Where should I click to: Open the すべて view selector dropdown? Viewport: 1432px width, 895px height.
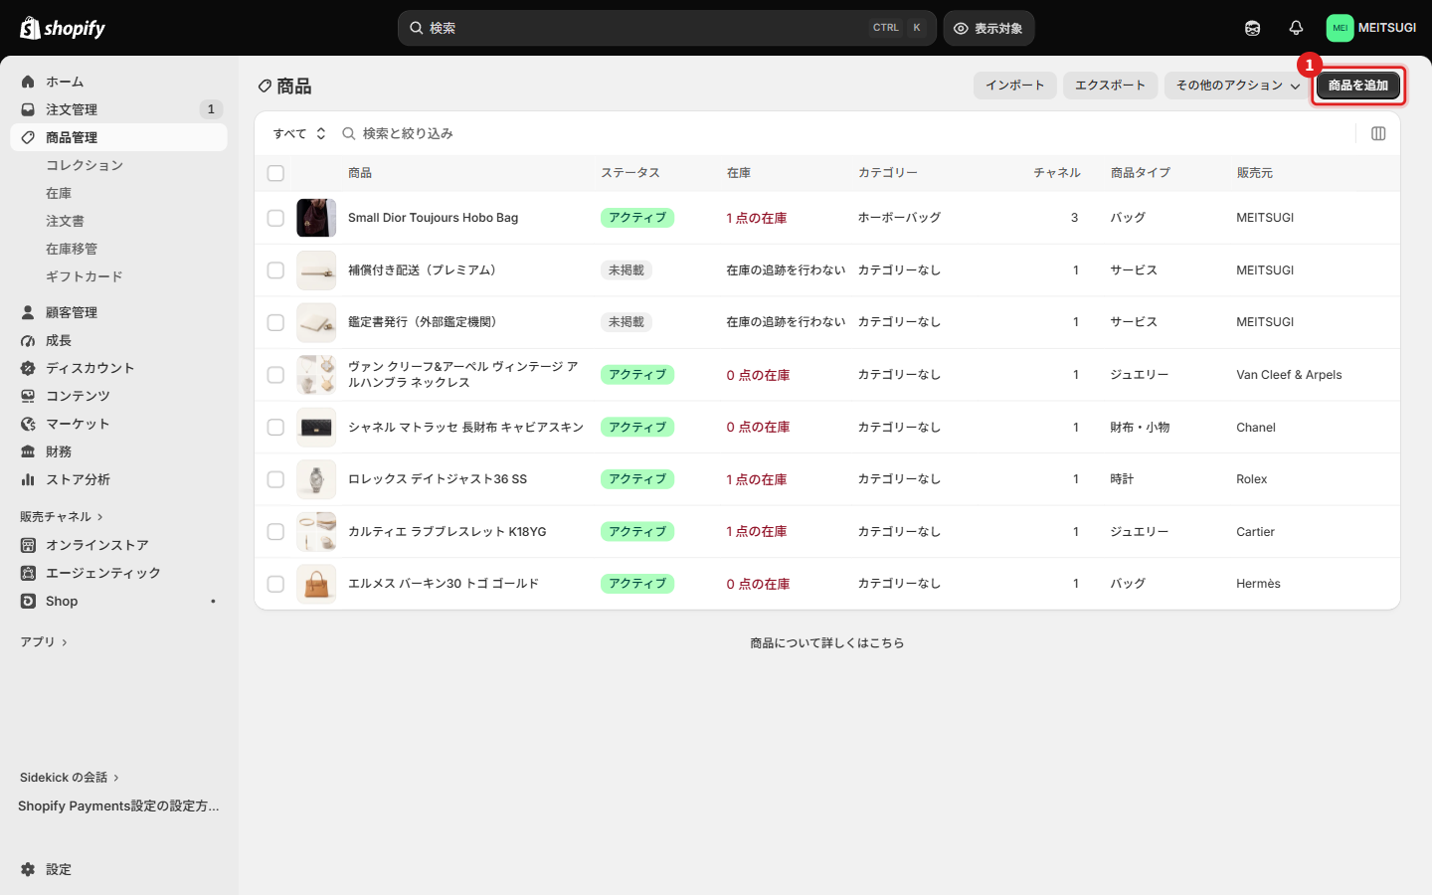pyautogui.click(x=299, y=133)
